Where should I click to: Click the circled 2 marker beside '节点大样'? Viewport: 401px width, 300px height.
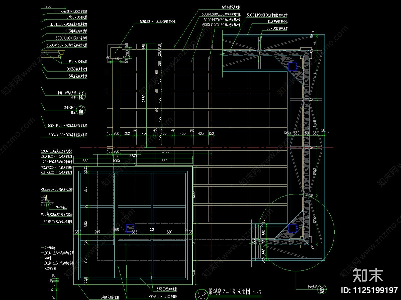(323, 289)
